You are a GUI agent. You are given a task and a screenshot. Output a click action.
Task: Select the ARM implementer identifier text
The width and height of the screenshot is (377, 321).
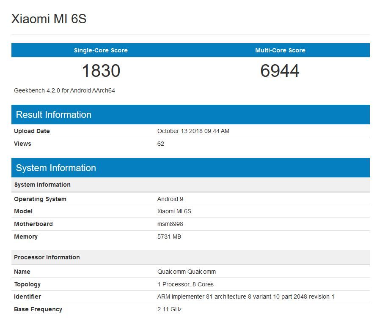pyautogui.click(x=246, y=297)
